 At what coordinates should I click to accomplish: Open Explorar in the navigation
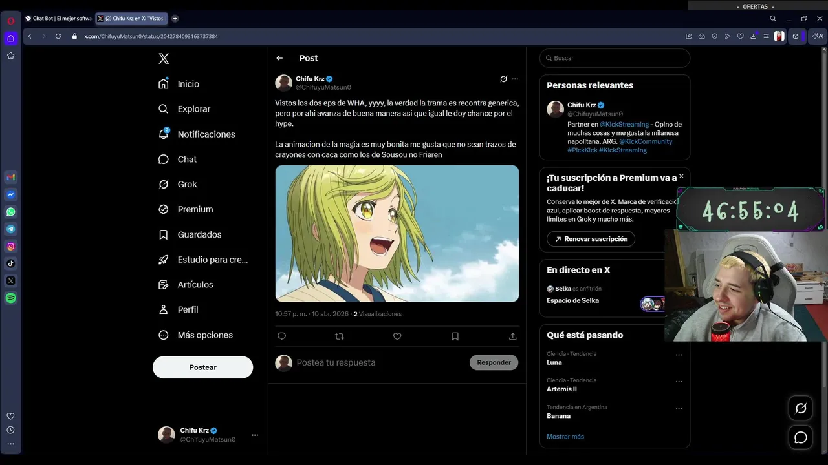coord(185,109)
